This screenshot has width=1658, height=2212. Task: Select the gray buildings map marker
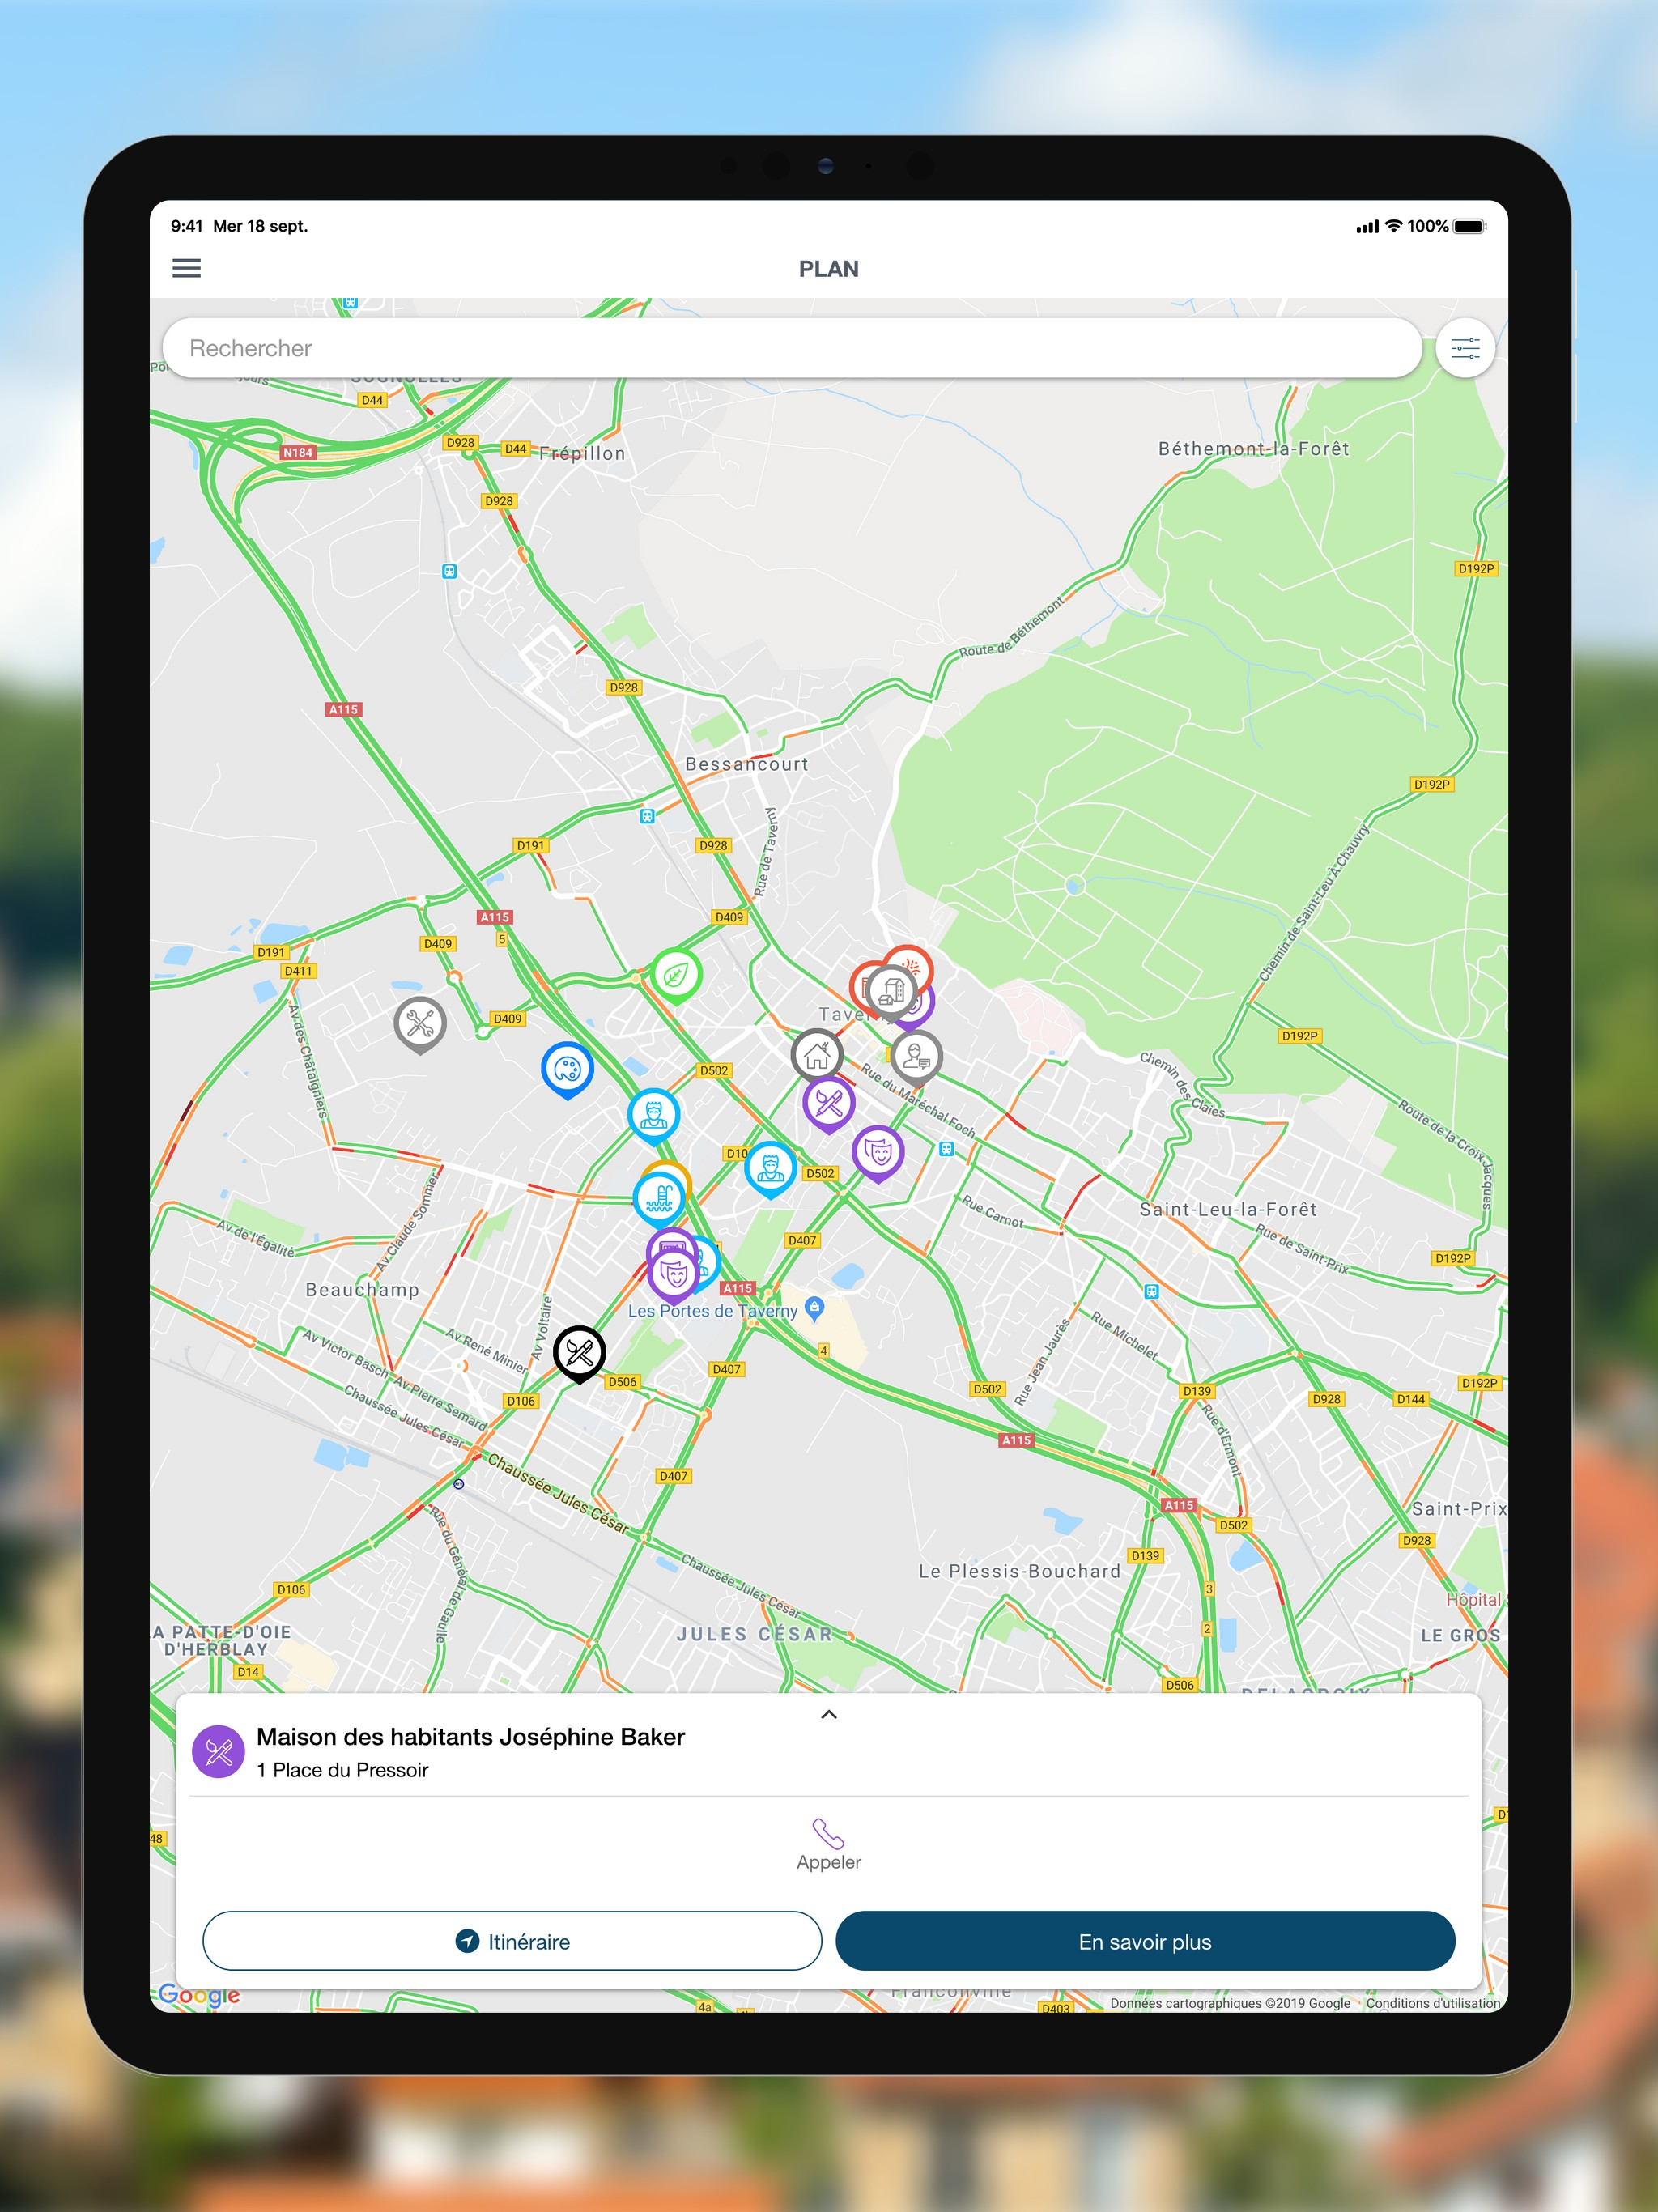(x=891, y=991)
